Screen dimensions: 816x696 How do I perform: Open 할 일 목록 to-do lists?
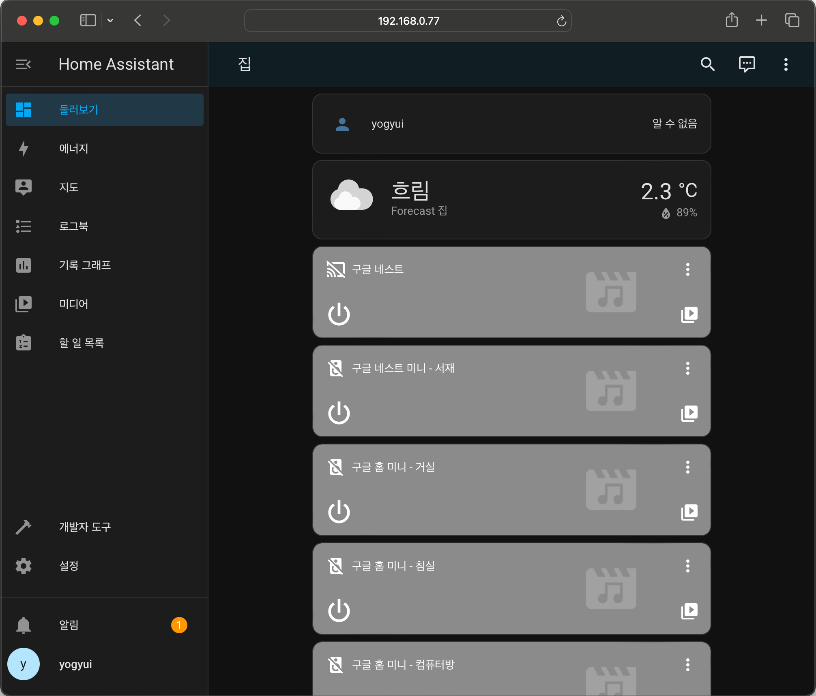coord(81,343)
